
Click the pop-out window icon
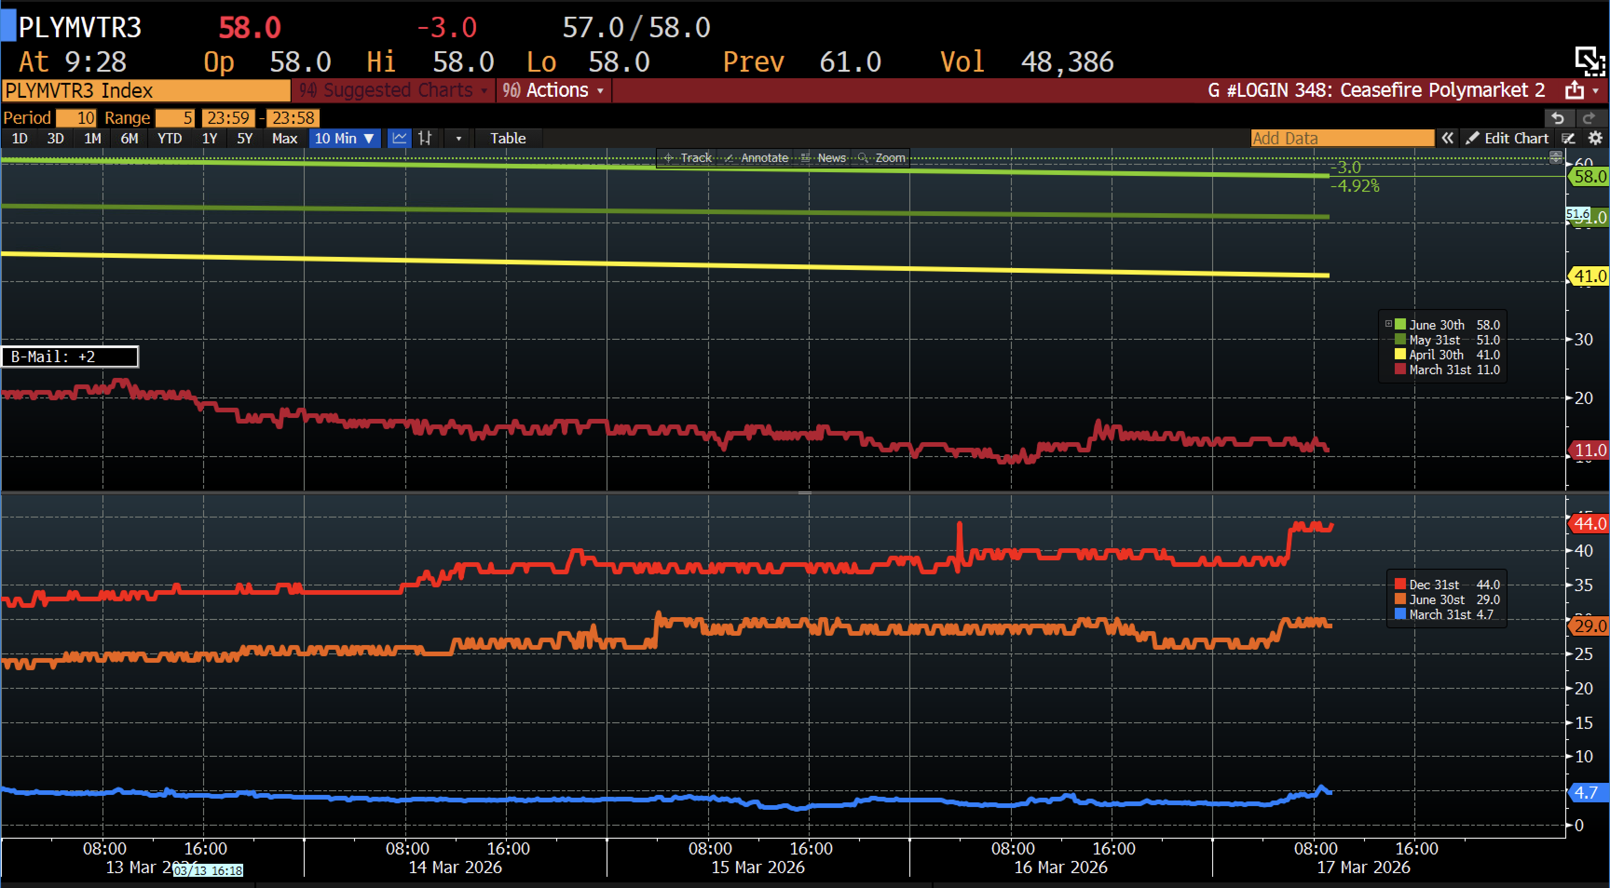[1589, 60]
